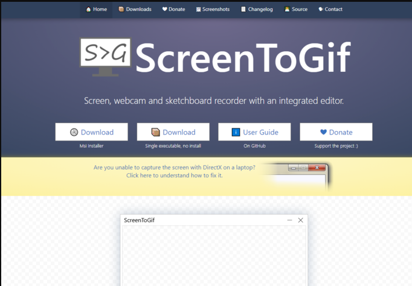This screenshot has height=286, width=412.
Task: Click the box icon beside Downloads
Action: click(121, 9)
